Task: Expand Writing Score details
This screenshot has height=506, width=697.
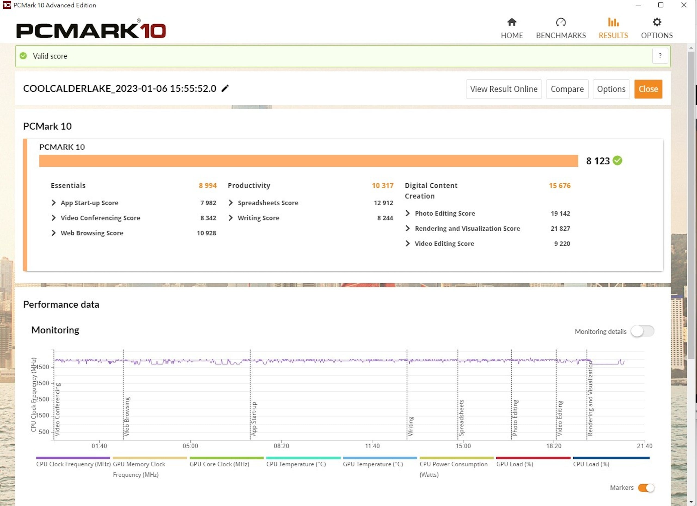Action: tap(231, 218)
